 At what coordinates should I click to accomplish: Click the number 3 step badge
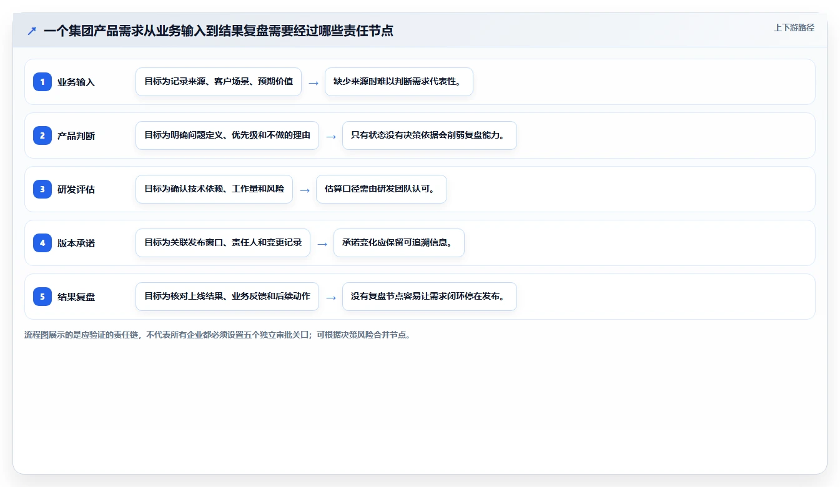[x=42, y=189]
